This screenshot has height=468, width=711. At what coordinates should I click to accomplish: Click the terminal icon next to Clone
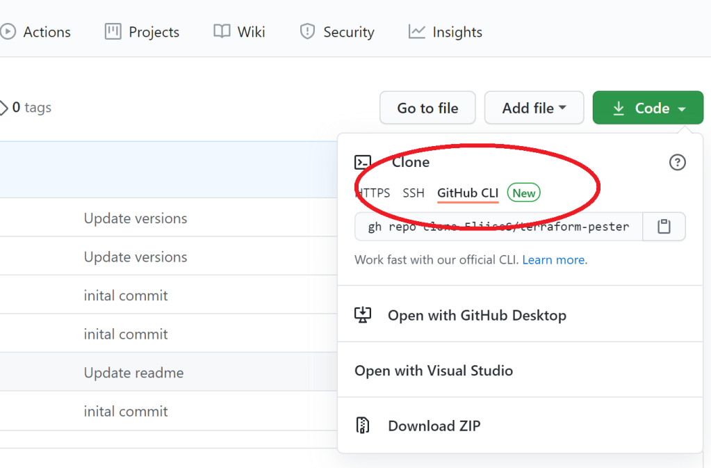click(x=363, y=163)
